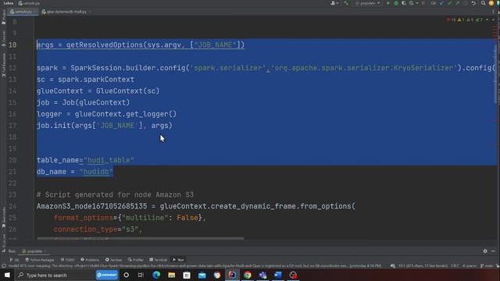The image size is (500, 281).
Task: Click on GlueContext(sc) in line 14
Action: click(127, 91)
